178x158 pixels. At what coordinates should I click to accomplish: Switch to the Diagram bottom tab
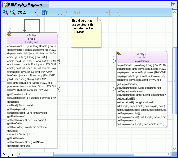[x=9, y=155]
